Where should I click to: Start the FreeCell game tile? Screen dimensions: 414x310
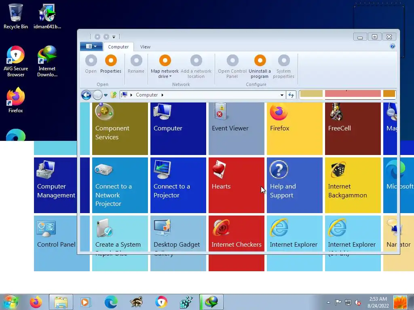coord(353,129)
